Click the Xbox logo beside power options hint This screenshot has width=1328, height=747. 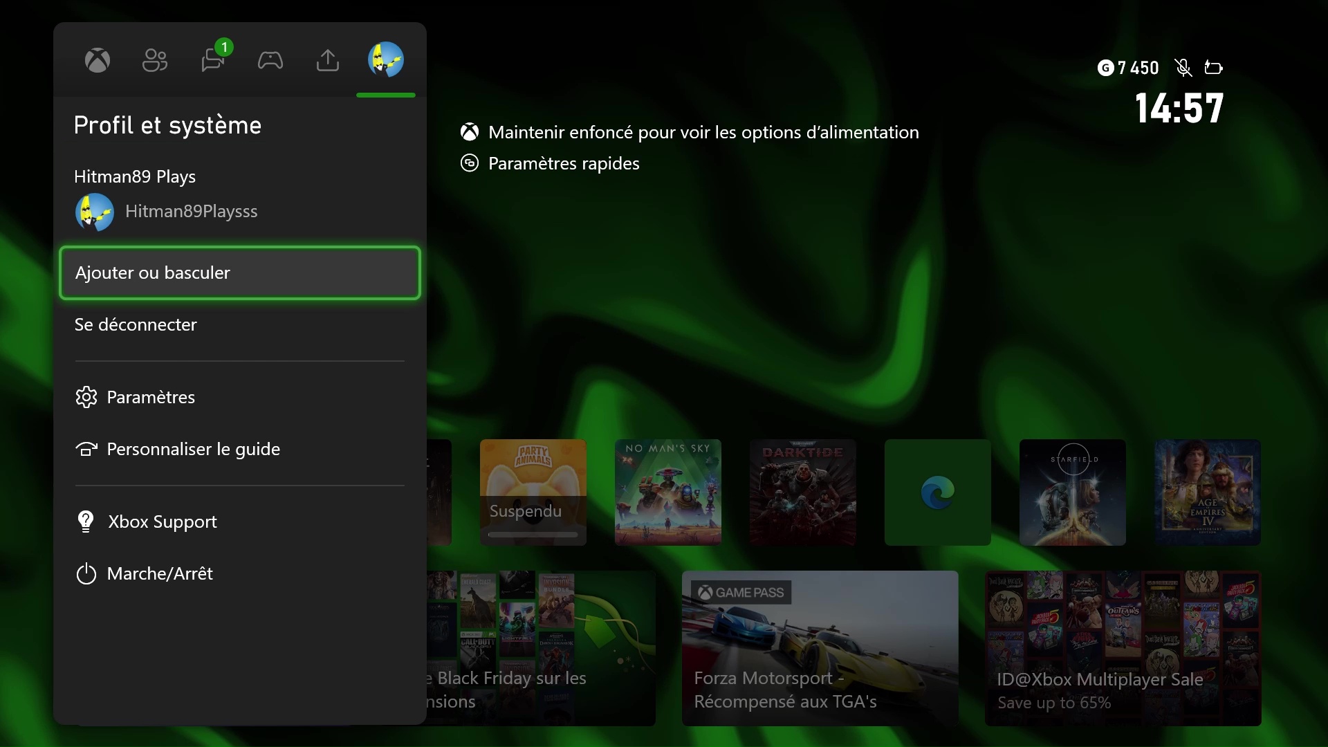470,132
